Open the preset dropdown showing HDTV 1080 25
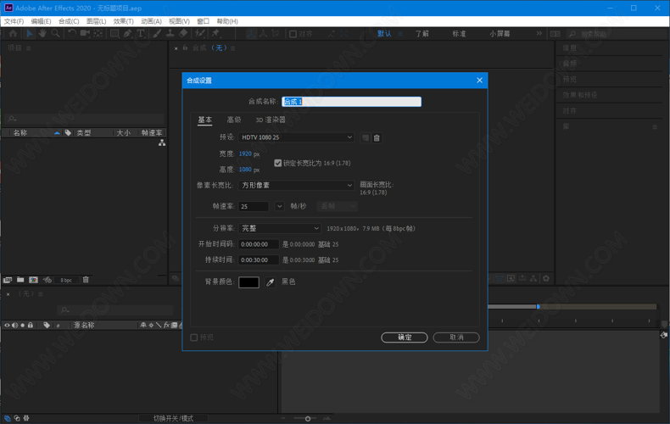670x424 pixels. [296, 137]
